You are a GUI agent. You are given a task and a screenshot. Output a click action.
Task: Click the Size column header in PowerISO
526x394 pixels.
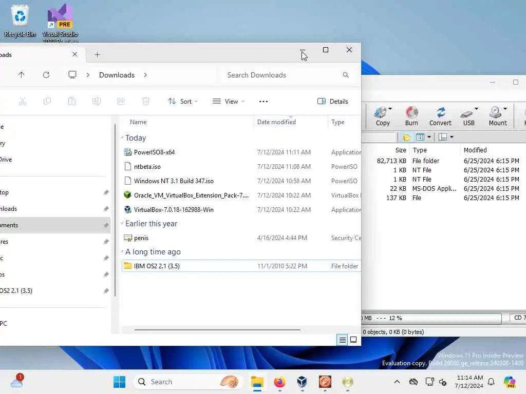coord(401,150)
